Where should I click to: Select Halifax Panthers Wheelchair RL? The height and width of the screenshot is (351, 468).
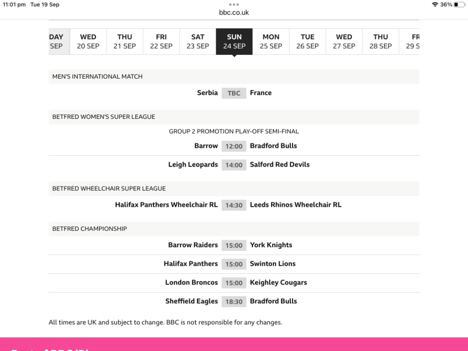click(167, 205)
